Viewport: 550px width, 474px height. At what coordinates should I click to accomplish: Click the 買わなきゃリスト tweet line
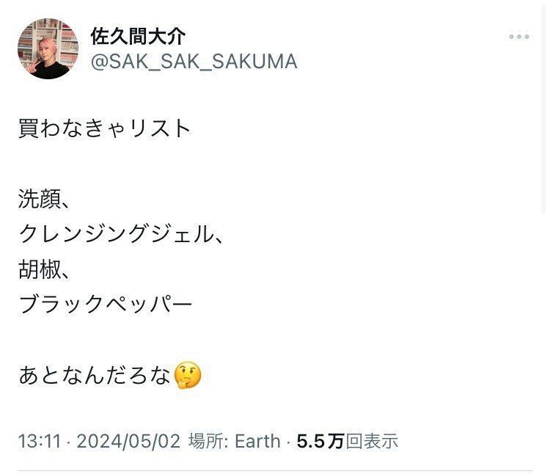[105, 128]
